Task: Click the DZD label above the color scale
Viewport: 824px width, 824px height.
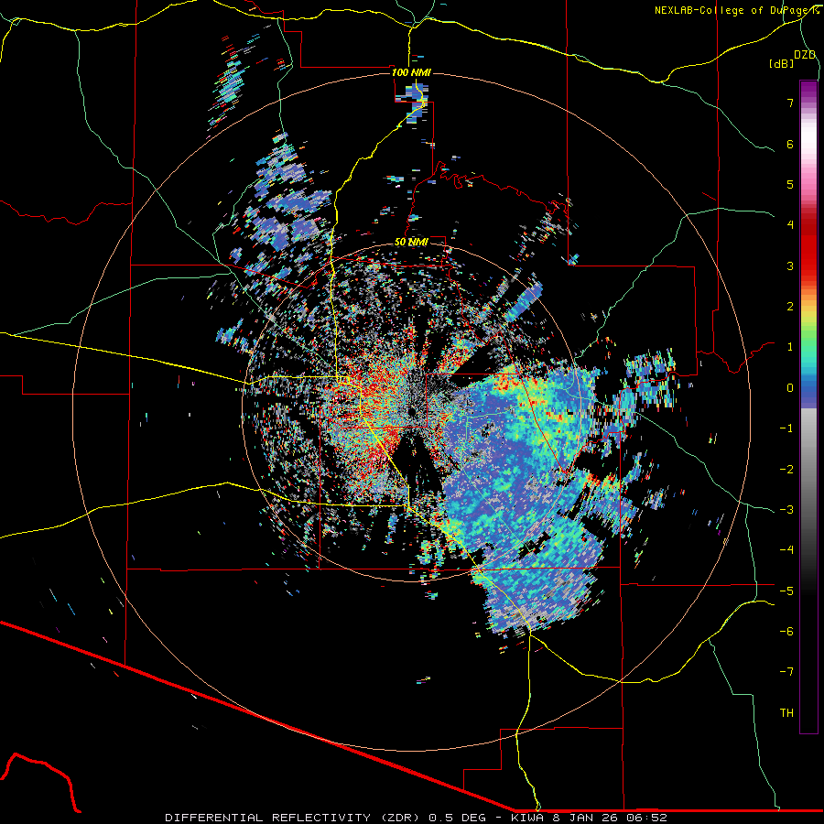Action: point(805,55)
